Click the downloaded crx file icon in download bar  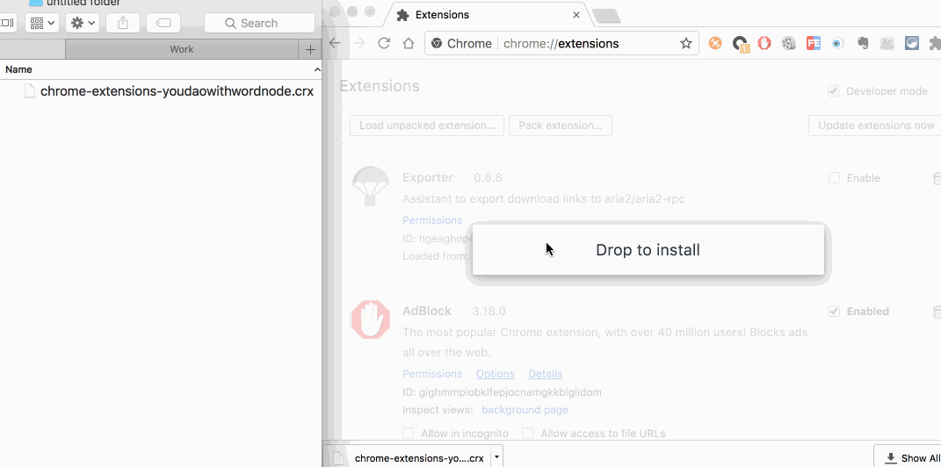[338, 458]
